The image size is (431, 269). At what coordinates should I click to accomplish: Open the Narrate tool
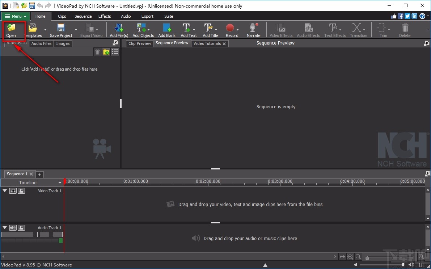[253, 30]
